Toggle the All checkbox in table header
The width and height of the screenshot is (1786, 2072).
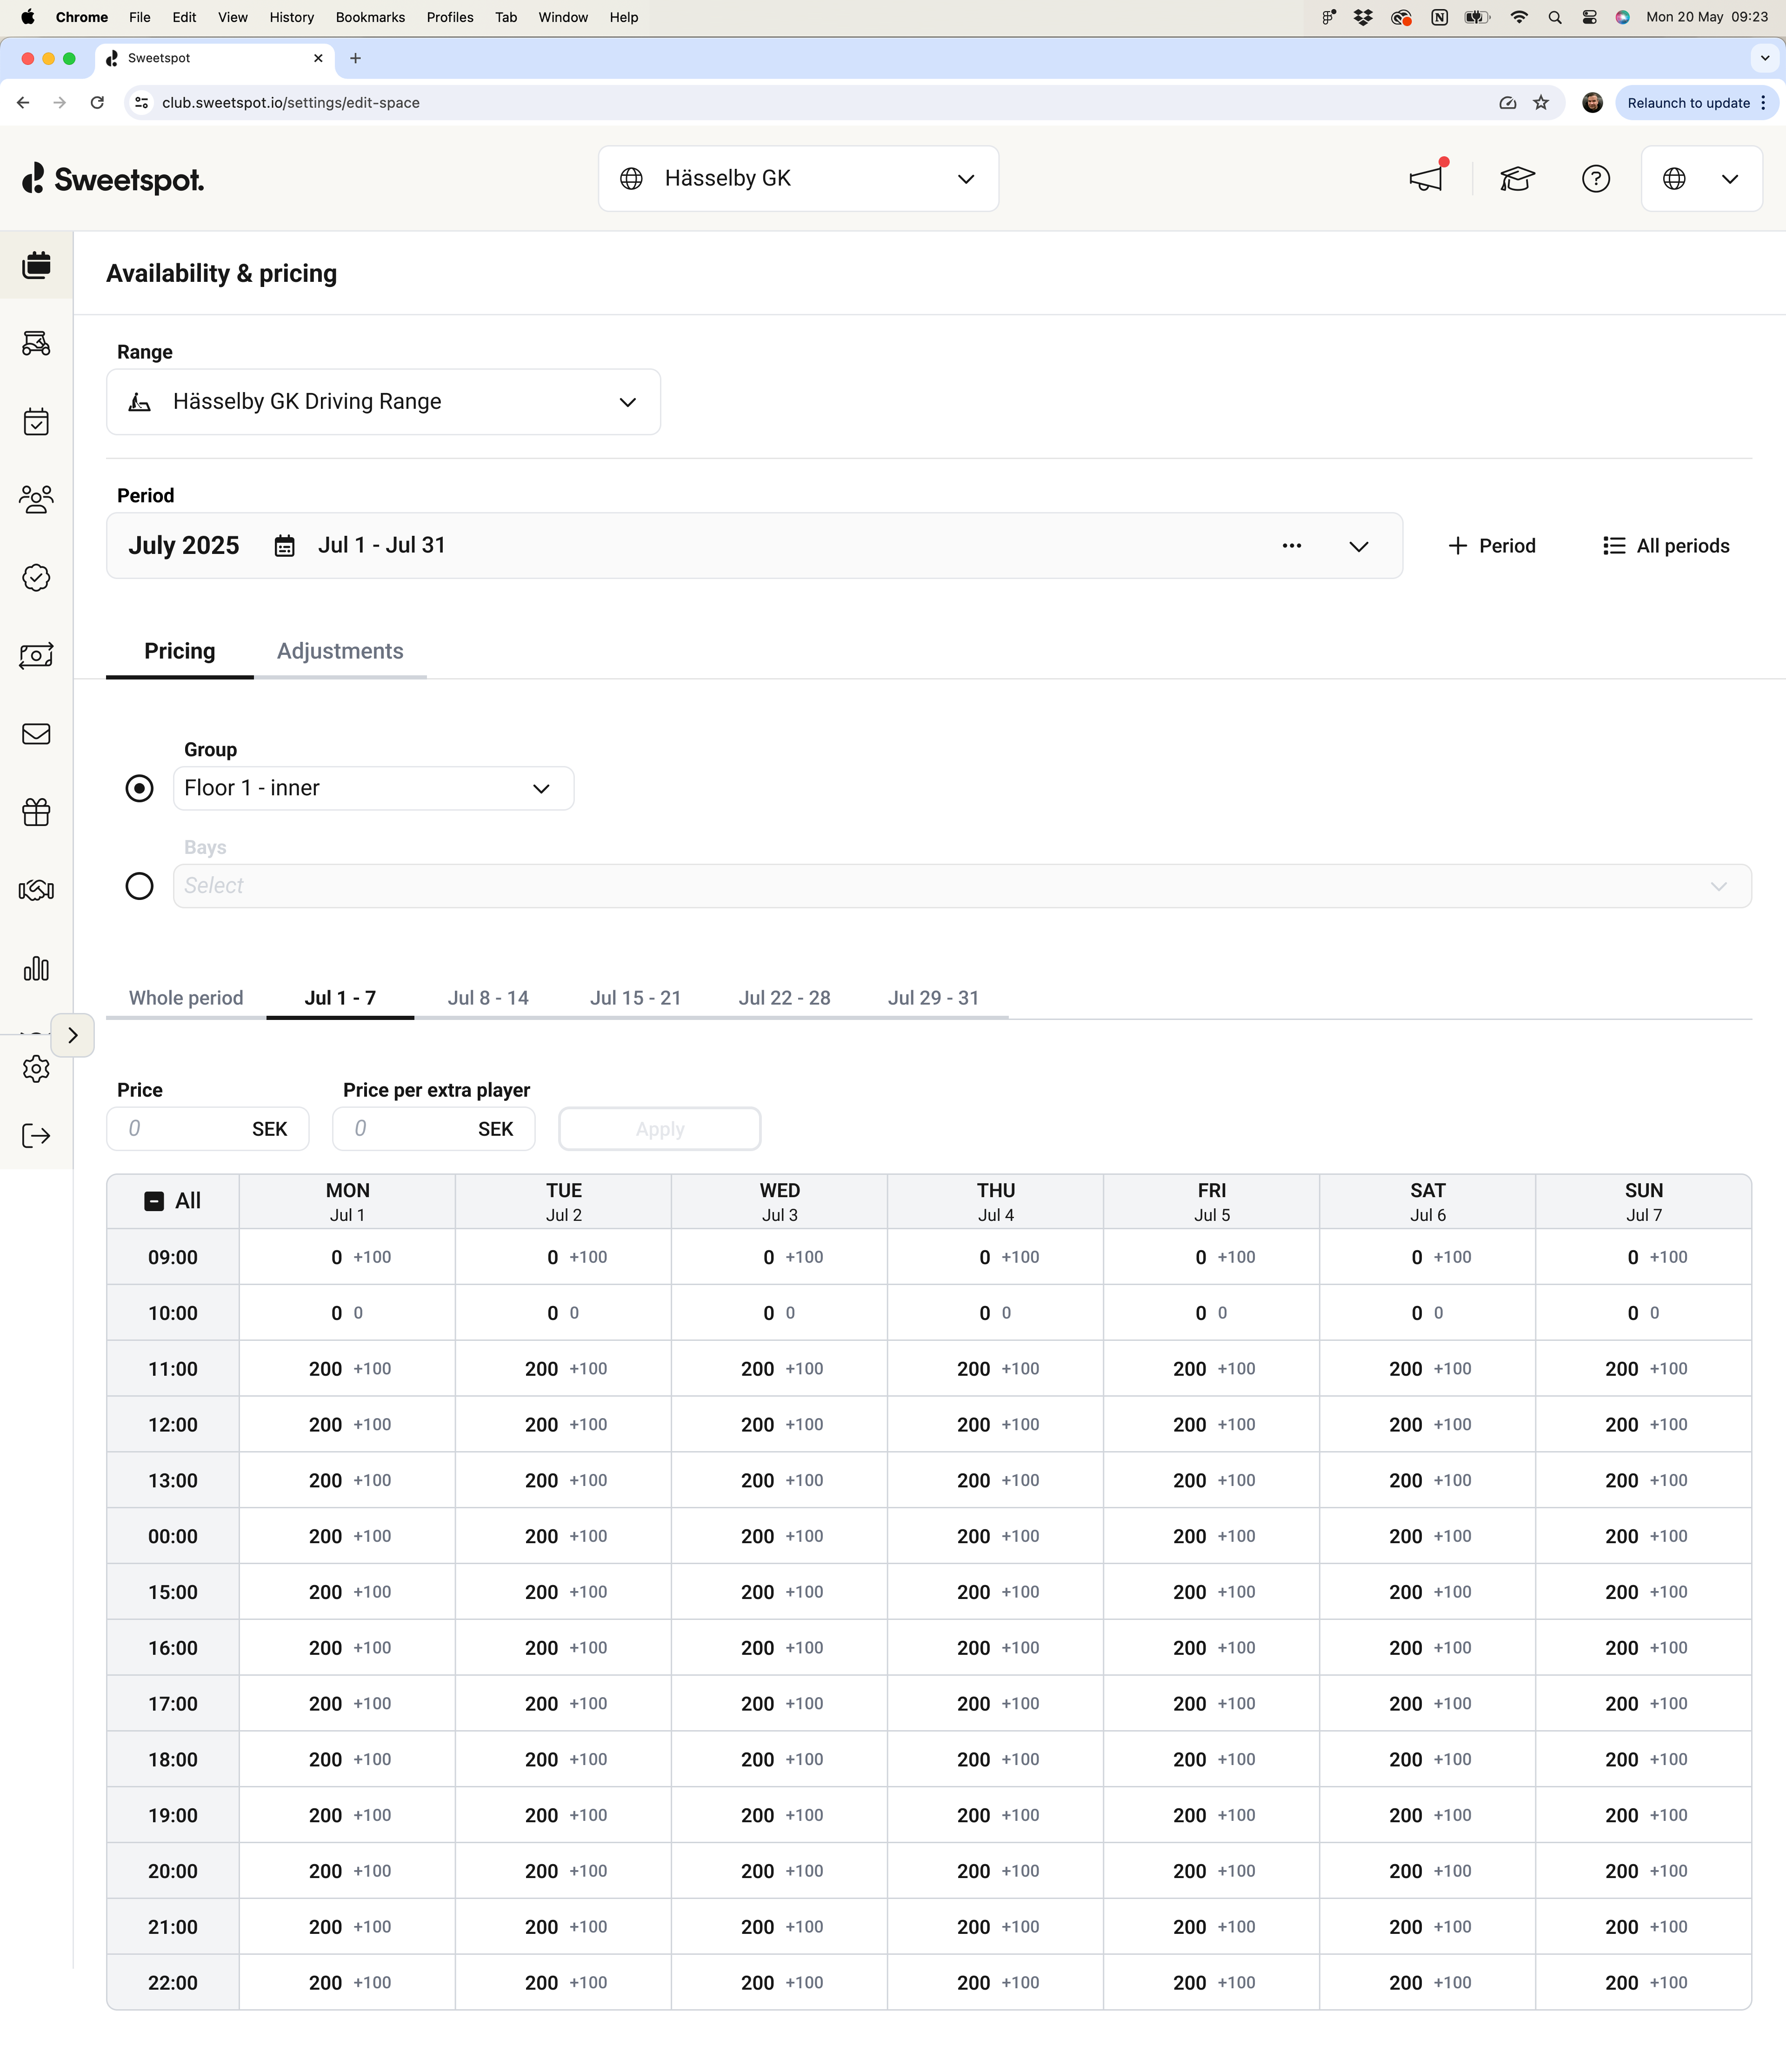[x=154, y=1201]
